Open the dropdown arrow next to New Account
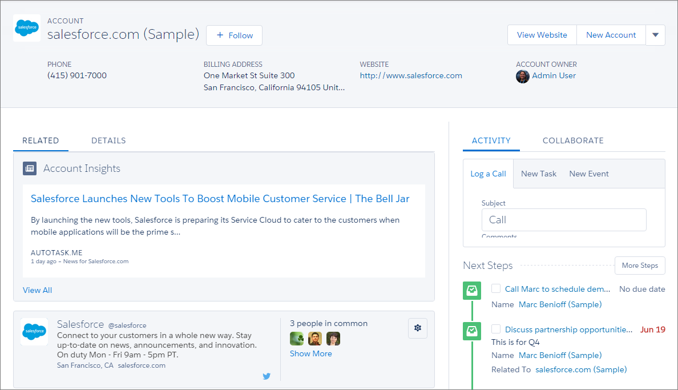 656,35
